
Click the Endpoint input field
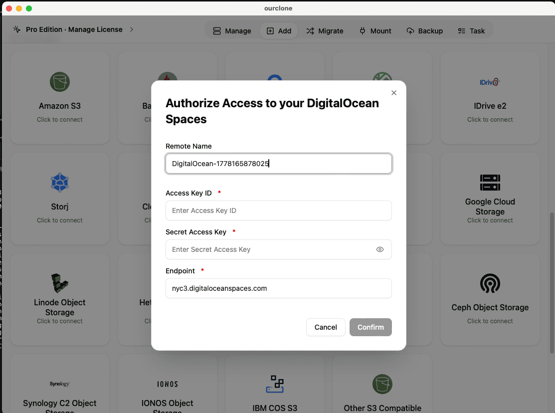[279, 288]
